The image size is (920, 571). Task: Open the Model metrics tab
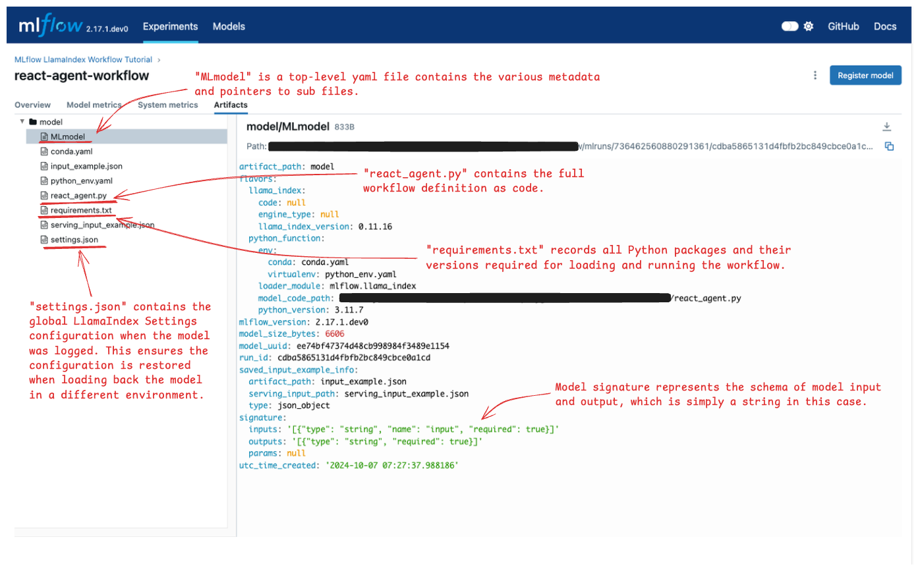tap(94, 105)
